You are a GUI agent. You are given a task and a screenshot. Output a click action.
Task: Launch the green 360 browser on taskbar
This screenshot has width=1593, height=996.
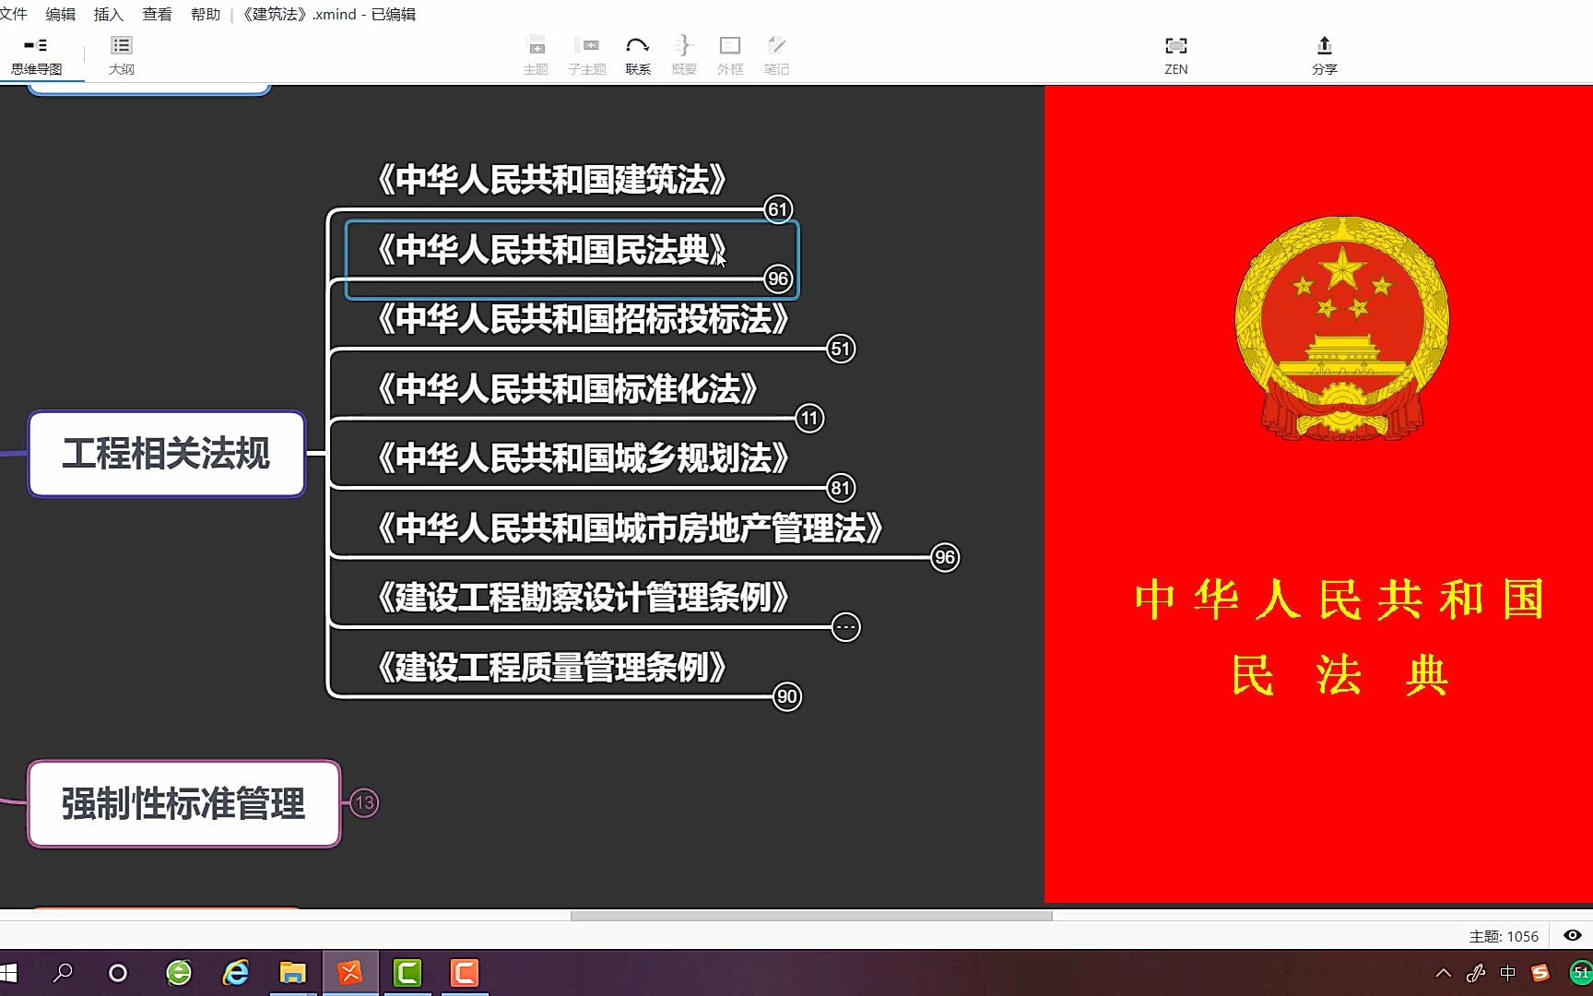click(179, 973)
